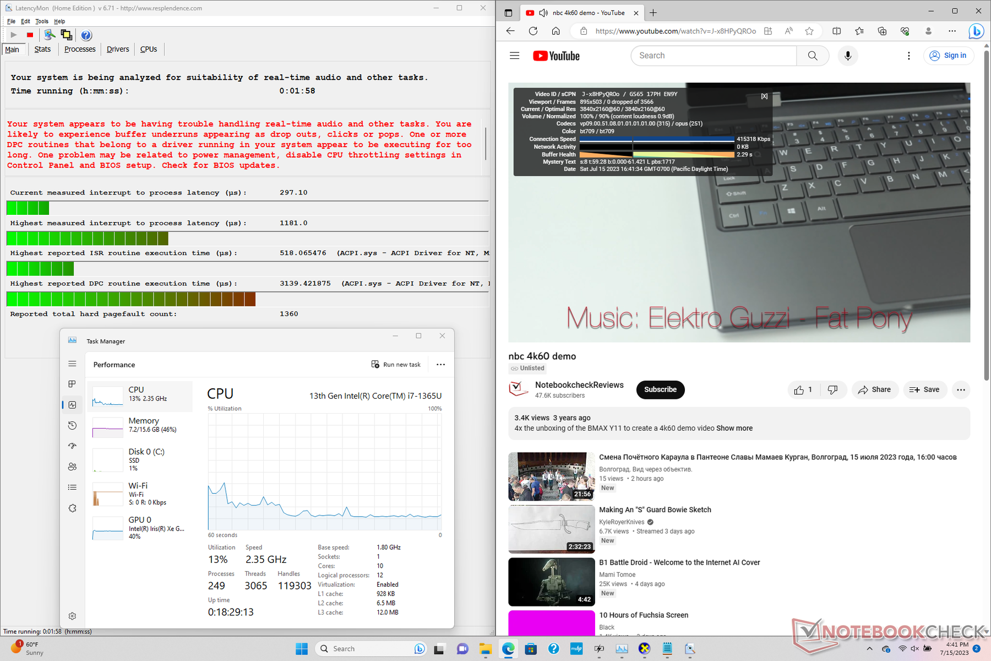Open Services icon in Task Manager sidebar
This screenshot has height=661, width=991.
pos(72,508)
